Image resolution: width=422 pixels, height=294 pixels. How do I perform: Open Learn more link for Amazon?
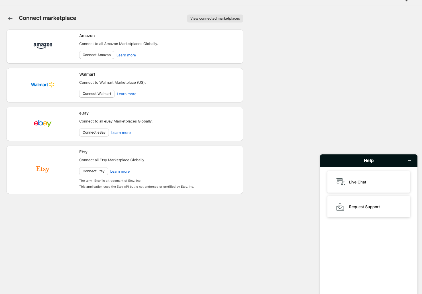pyautogui.click(x=126, y=55)
